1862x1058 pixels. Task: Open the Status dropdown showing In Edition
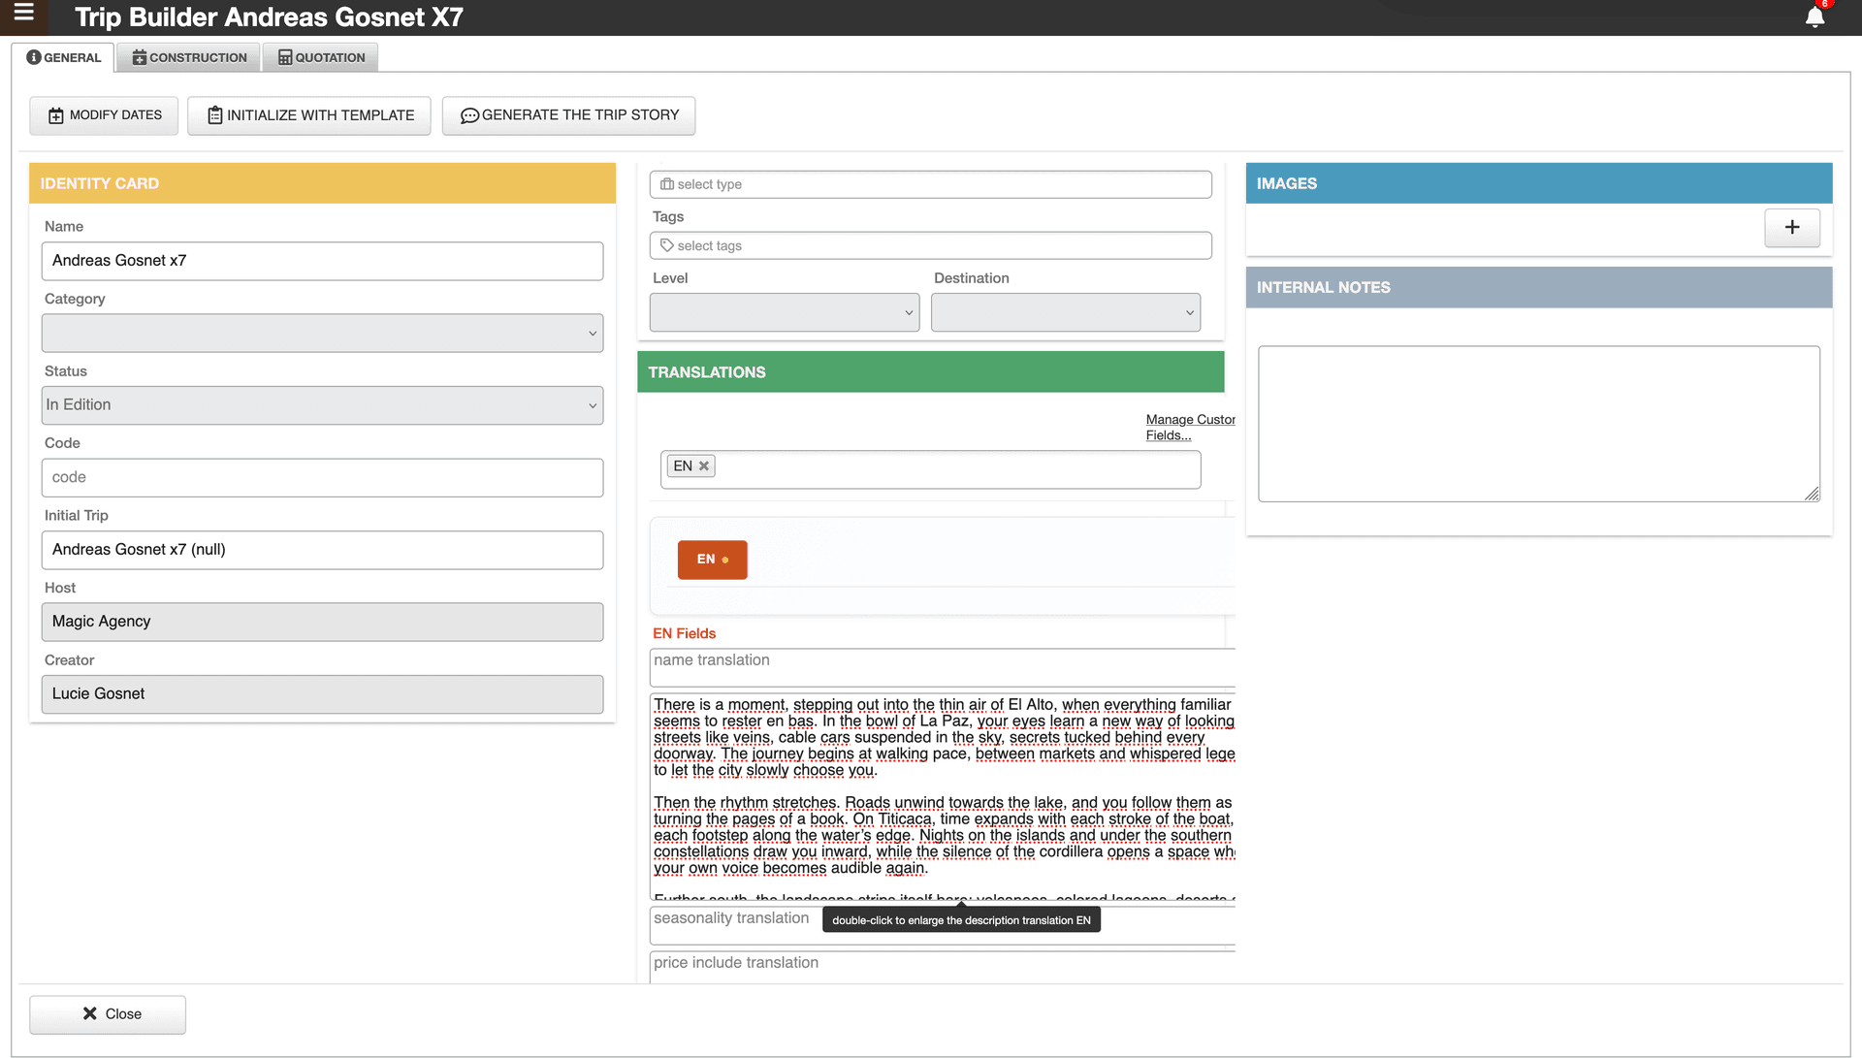click(322, 405)
